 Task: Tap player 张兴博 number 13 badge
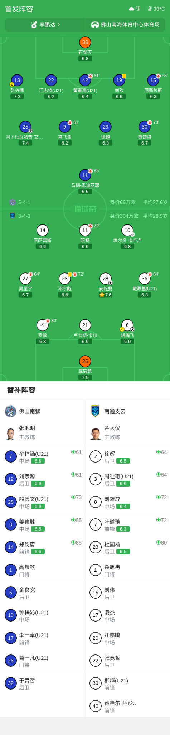coord(17,81)
